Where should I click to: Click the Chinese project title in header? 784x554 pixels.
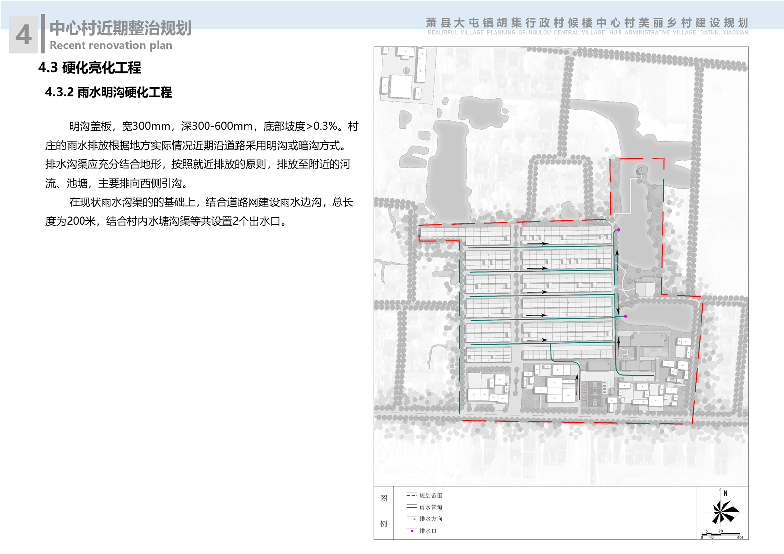(x=587, y=23)
